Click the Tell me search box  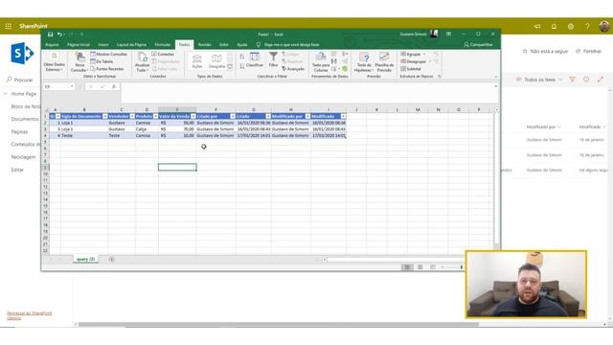pyautogui.click(x=291, y=45)
